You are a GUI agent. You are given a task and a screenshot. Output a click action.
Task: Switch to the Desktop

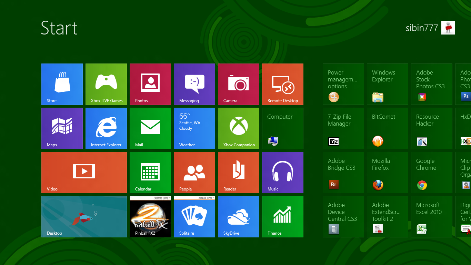(x=84, y=216)
